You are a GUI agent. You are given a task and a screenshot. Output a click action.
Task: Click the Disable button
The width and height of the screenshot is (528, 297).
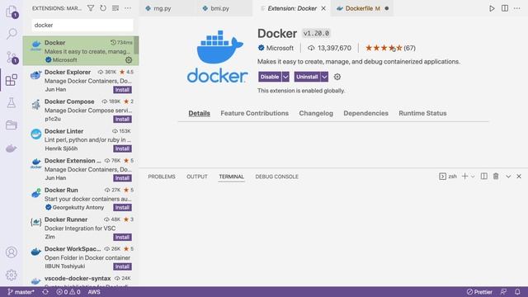270,77
